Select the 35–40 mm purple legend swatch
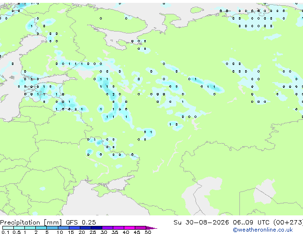303x234 pixels. [x=118, y=228]
